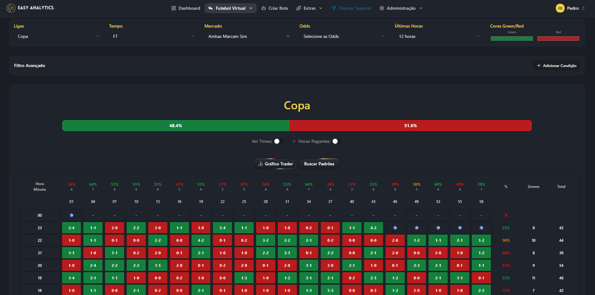Click the 70% header above minute 58
Image resolution: width=595 pixels, height=295 pixels.
click(481, 184)
